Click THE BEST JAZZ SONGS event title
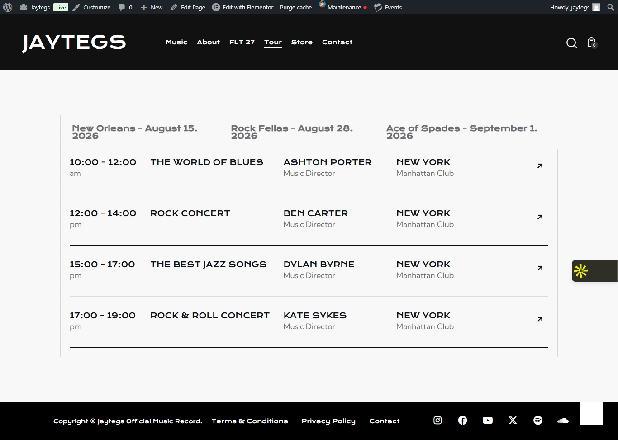This screenshot has height=440, width=618. click(209, 264)
